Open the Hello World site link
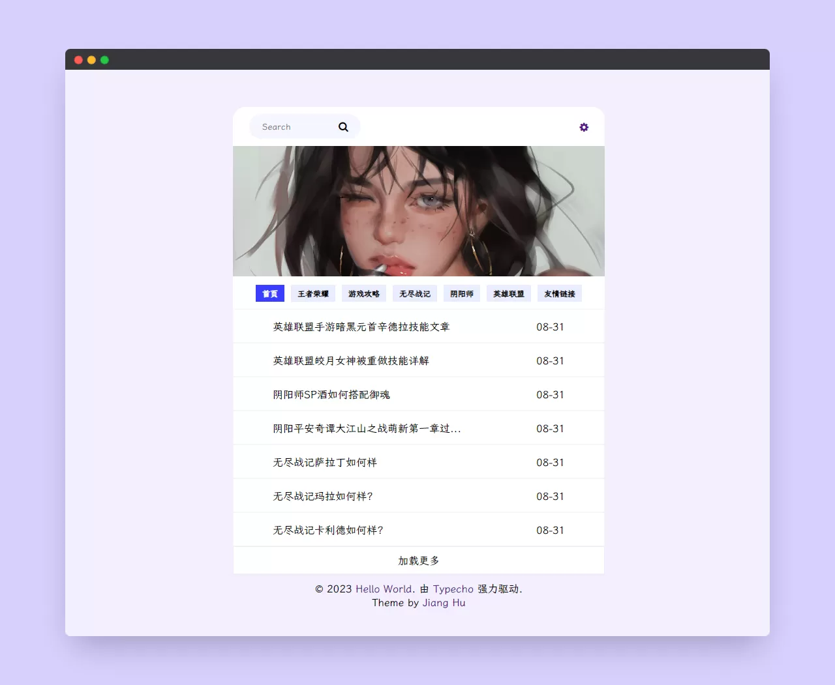Screen dimensions: 835x685 click(x=384, y=589)
